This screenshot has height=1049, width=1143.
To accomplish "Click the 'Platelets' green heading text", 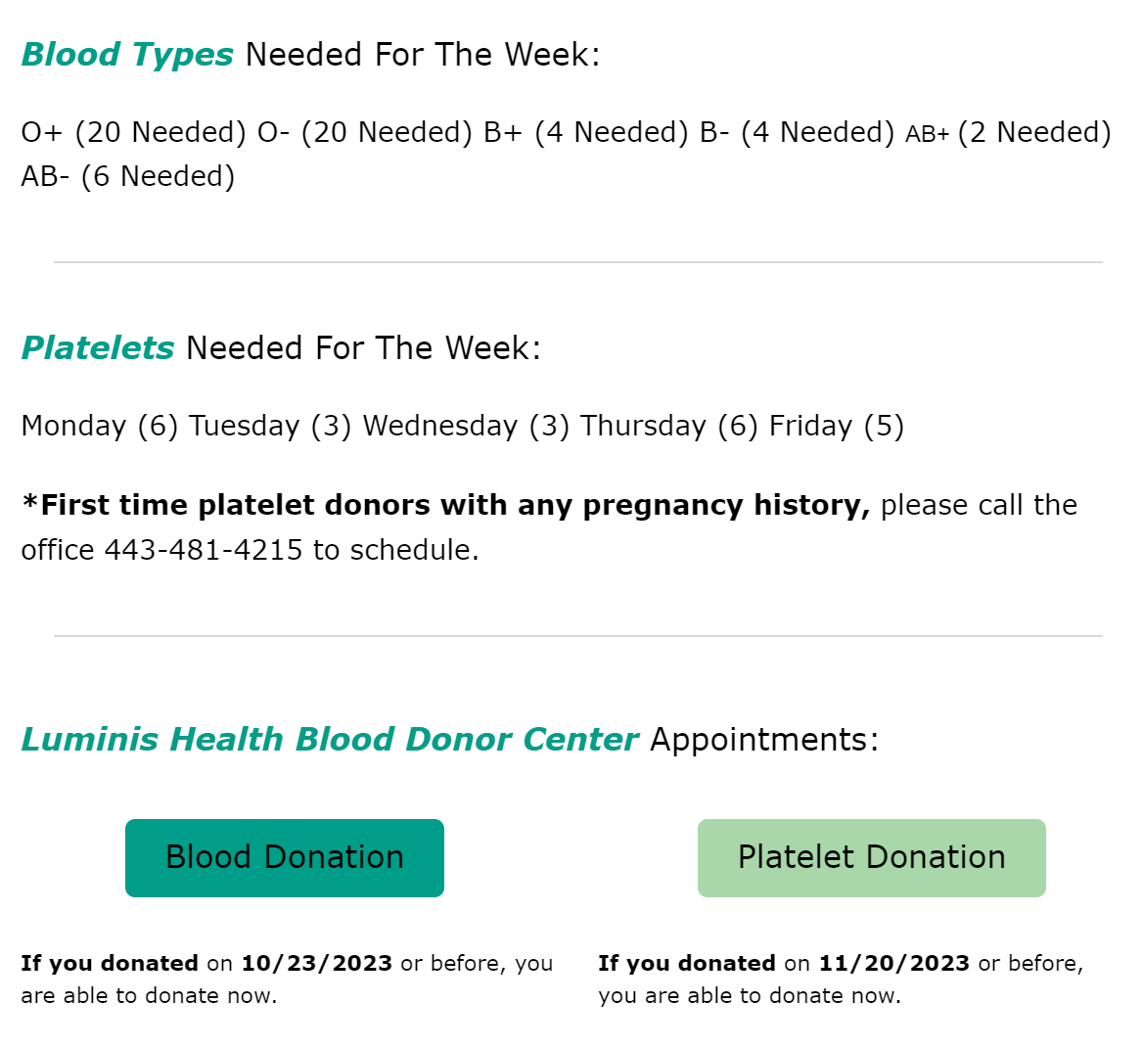I will pyautogui.click(x=98, y=348).
